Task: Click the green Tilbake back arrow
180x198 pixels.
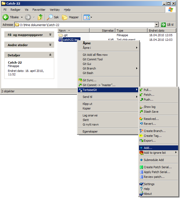Action: tap(6, 17)
